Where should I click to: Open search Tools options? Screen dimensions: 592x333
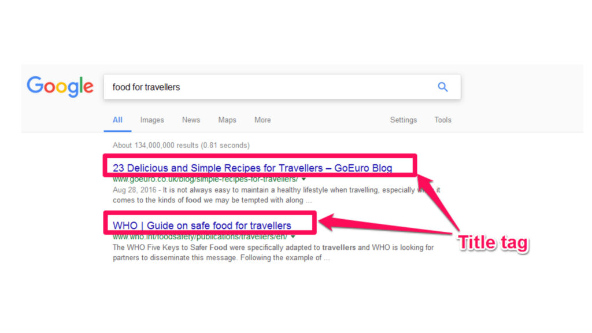pos(442,120)
